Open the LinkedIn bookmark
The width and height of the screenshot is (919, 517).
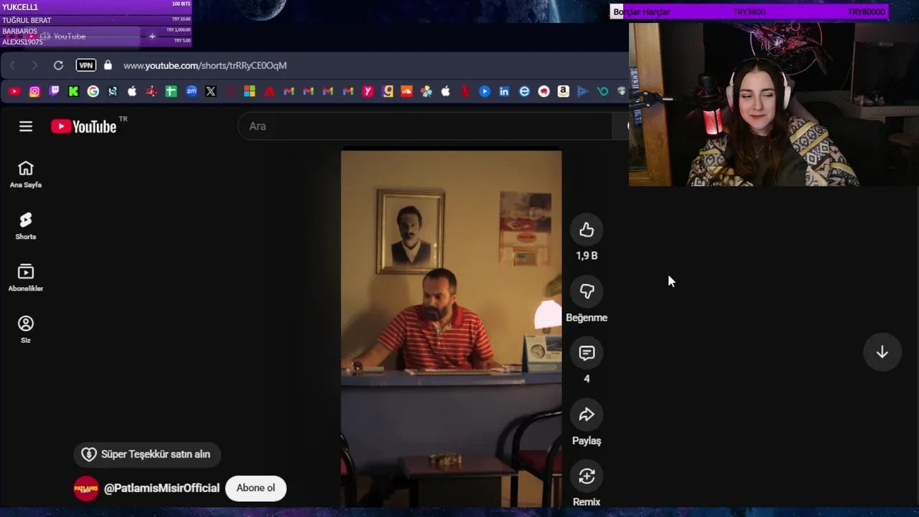504,91
